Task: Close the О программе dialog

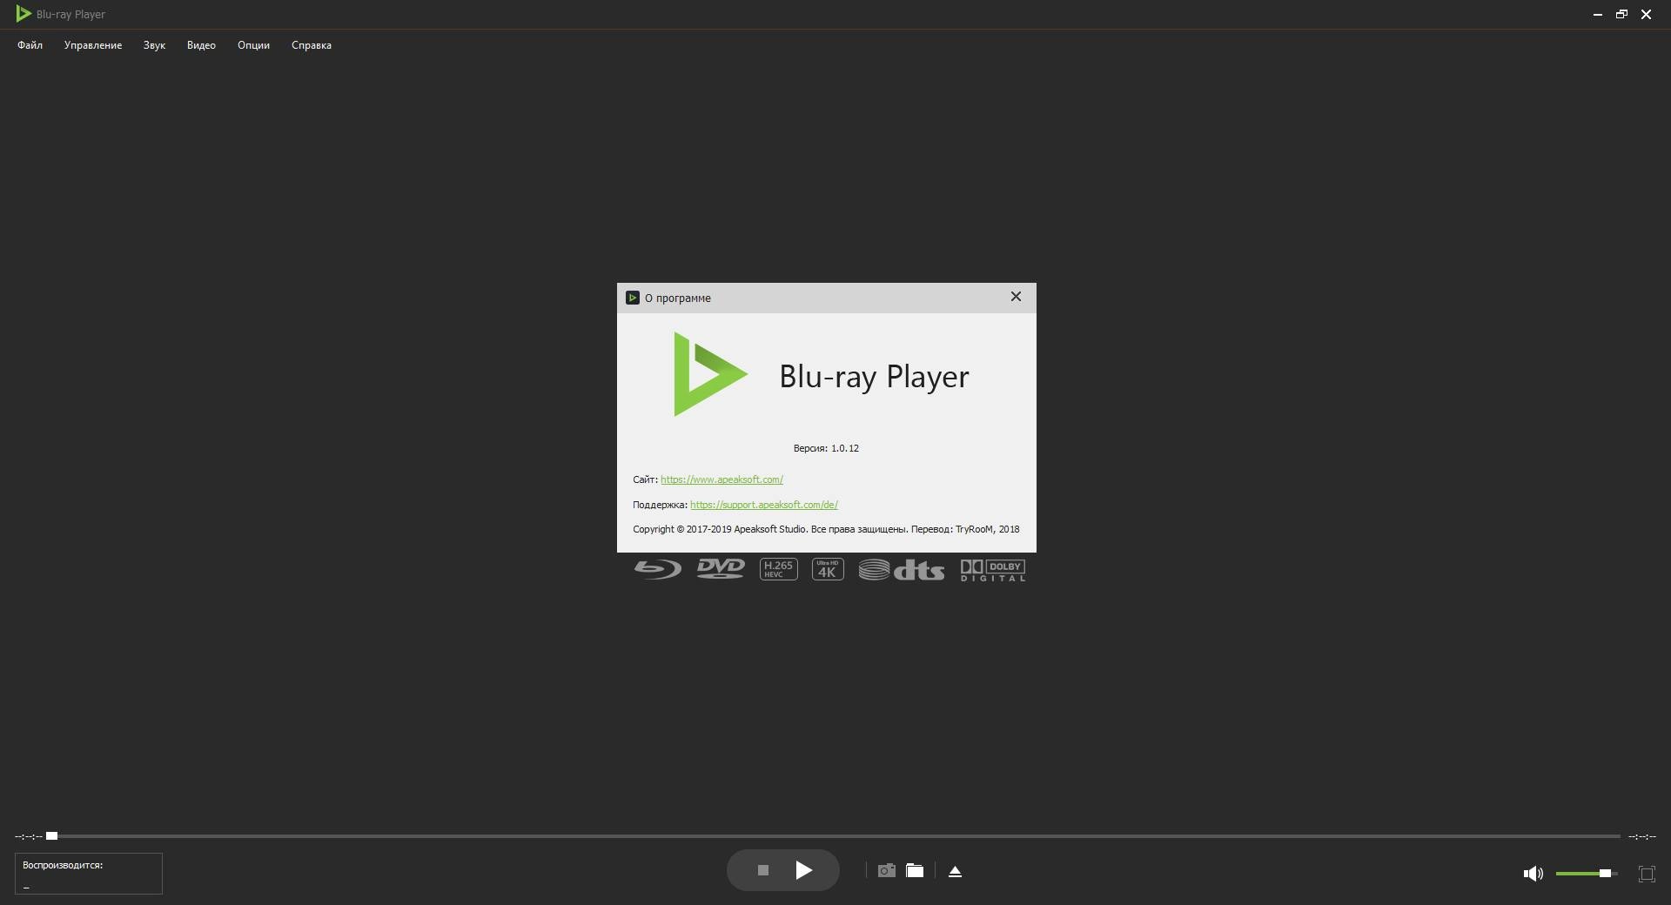Action: pos(1016,297)
